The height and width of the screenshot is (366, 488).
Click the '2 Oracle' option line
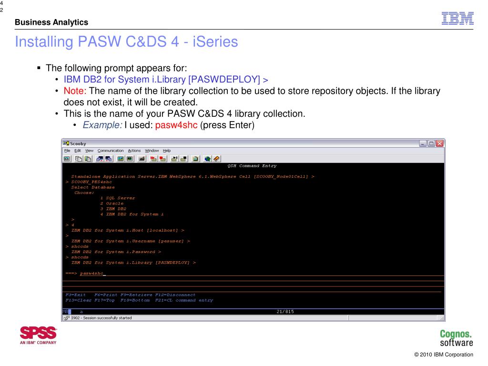[112, 203]
